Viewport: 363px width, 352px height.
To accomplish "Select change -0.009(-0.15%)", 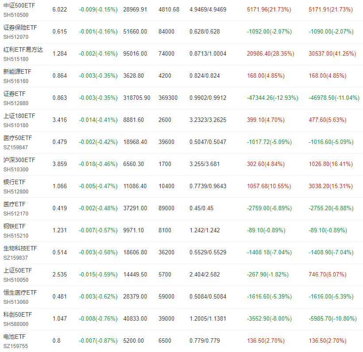I will pyautogui.click(x=98, y=9).
